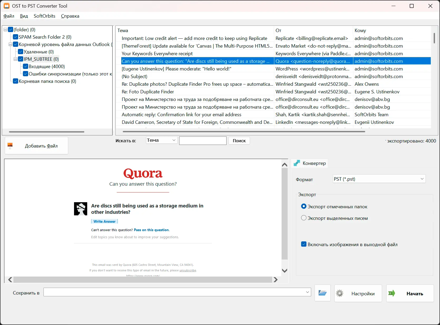This screenshot has width=440, height=325.
Task: Collapse the IPM_SUBTREE tree node
Action: 15,59
